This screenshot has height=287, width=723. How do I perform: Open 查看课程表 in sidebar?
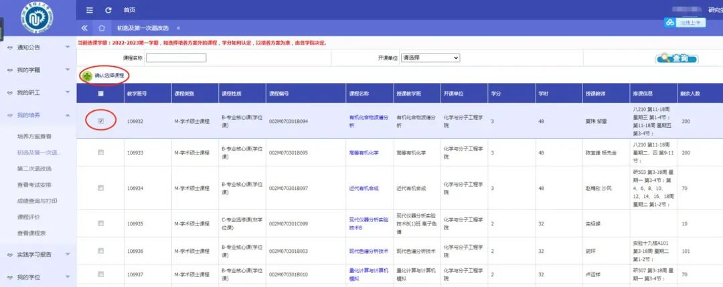[31, 233]
